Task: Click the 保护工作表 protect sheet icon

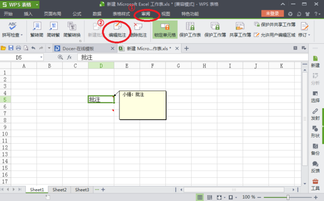Action: [190, 30]
